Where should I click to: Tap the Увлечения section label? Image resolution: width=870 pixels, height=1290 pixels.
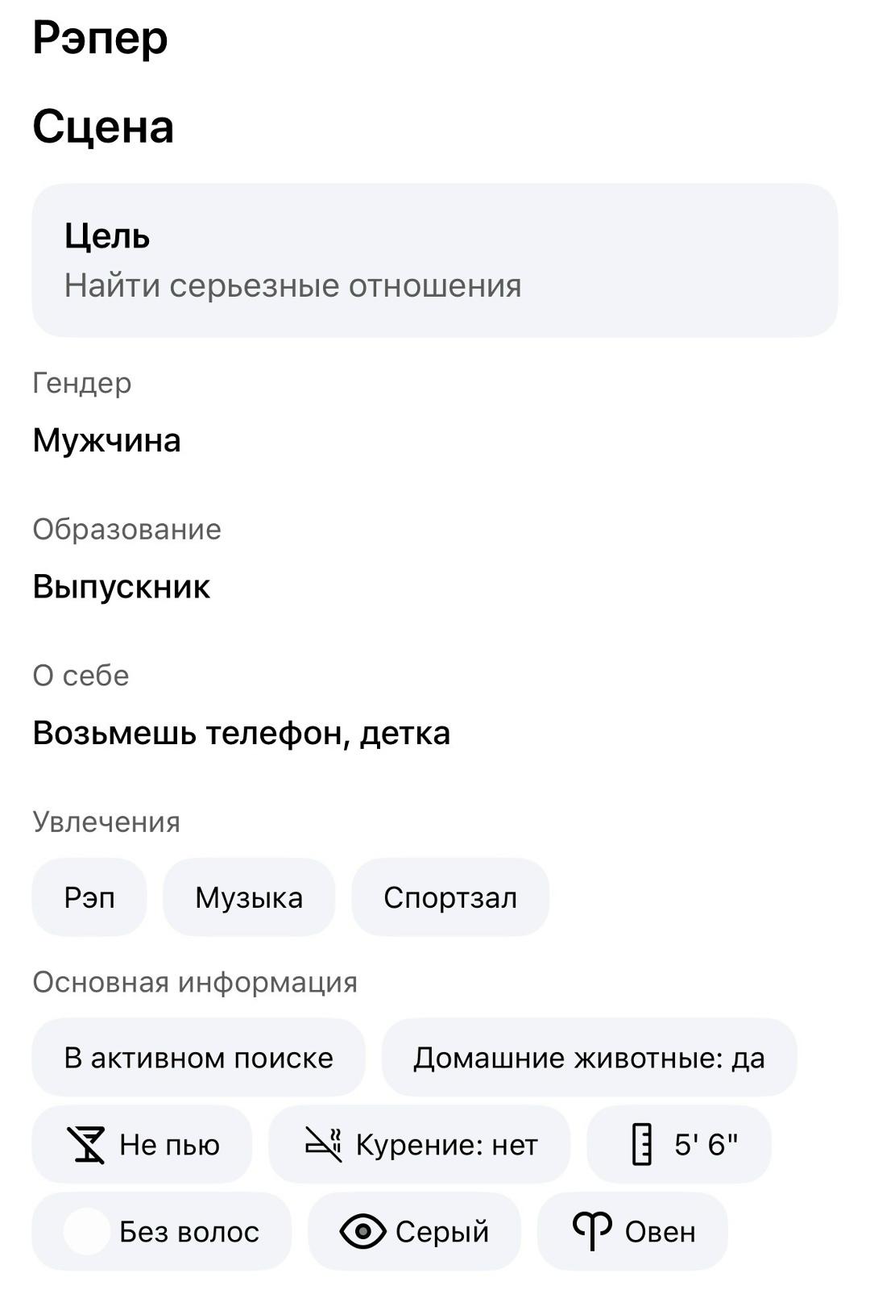[x=106, y=822]
